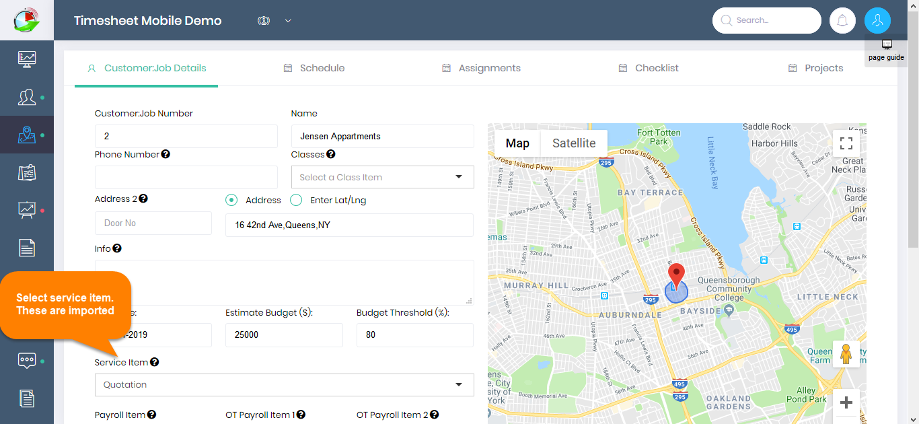Image resolution: width=919 pixels, height=424 pixels.
Task: Click inside the Search field
Action: [767, 20]
